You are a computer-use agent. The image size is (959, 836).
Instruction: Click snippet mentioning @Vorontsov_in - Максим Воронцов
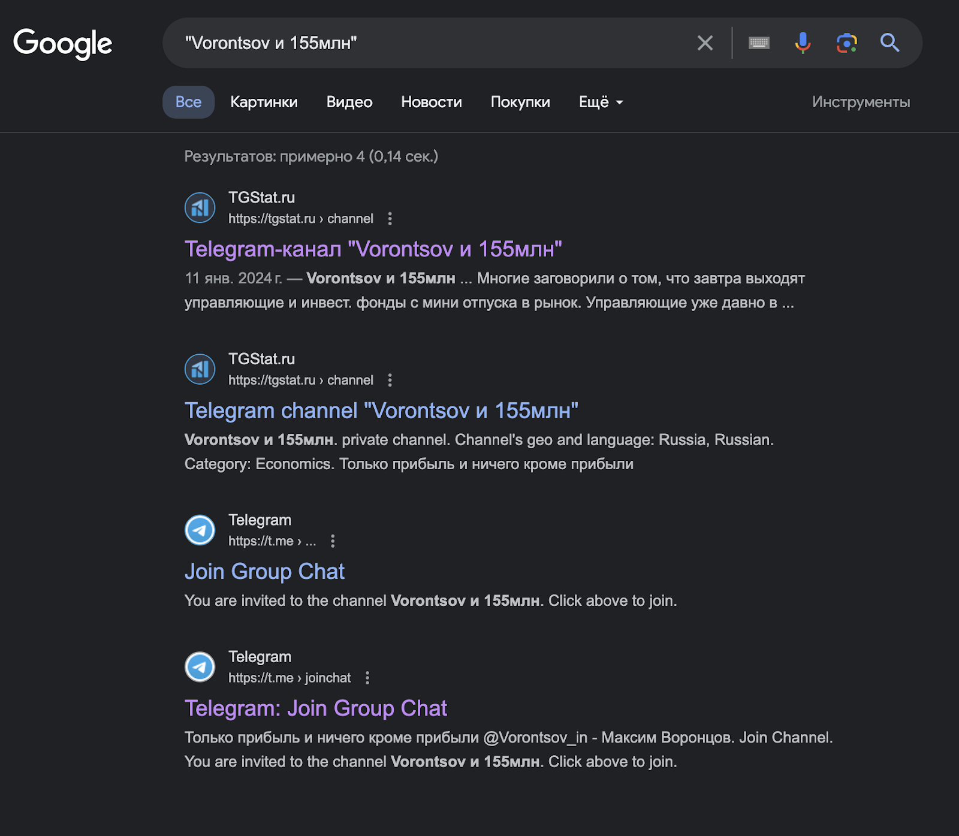click(508, 737)
